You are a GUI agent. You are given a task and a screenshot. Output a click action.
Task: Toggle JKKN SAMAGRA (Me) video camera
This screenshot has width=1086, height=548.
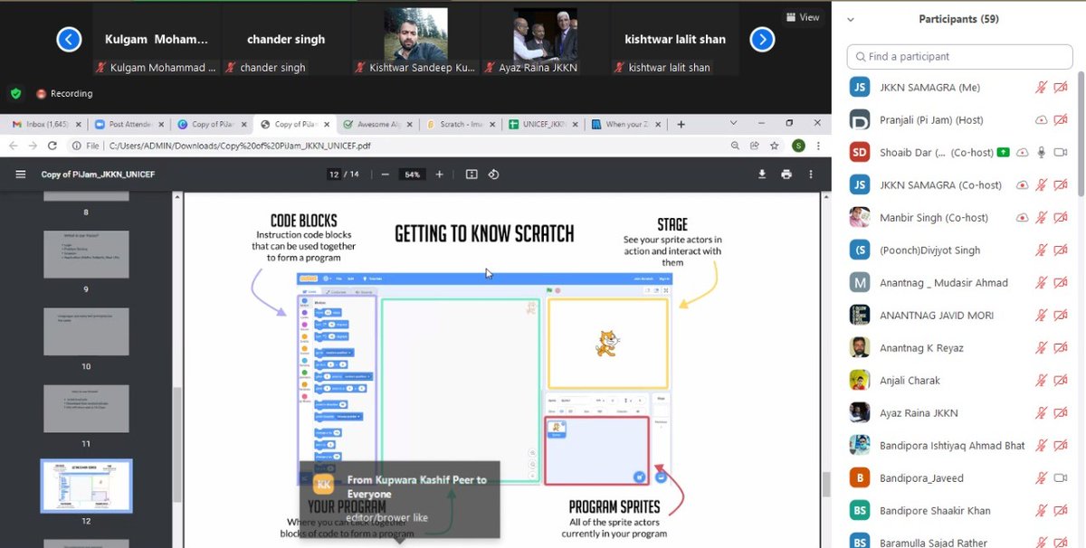tap(1061, 87)
